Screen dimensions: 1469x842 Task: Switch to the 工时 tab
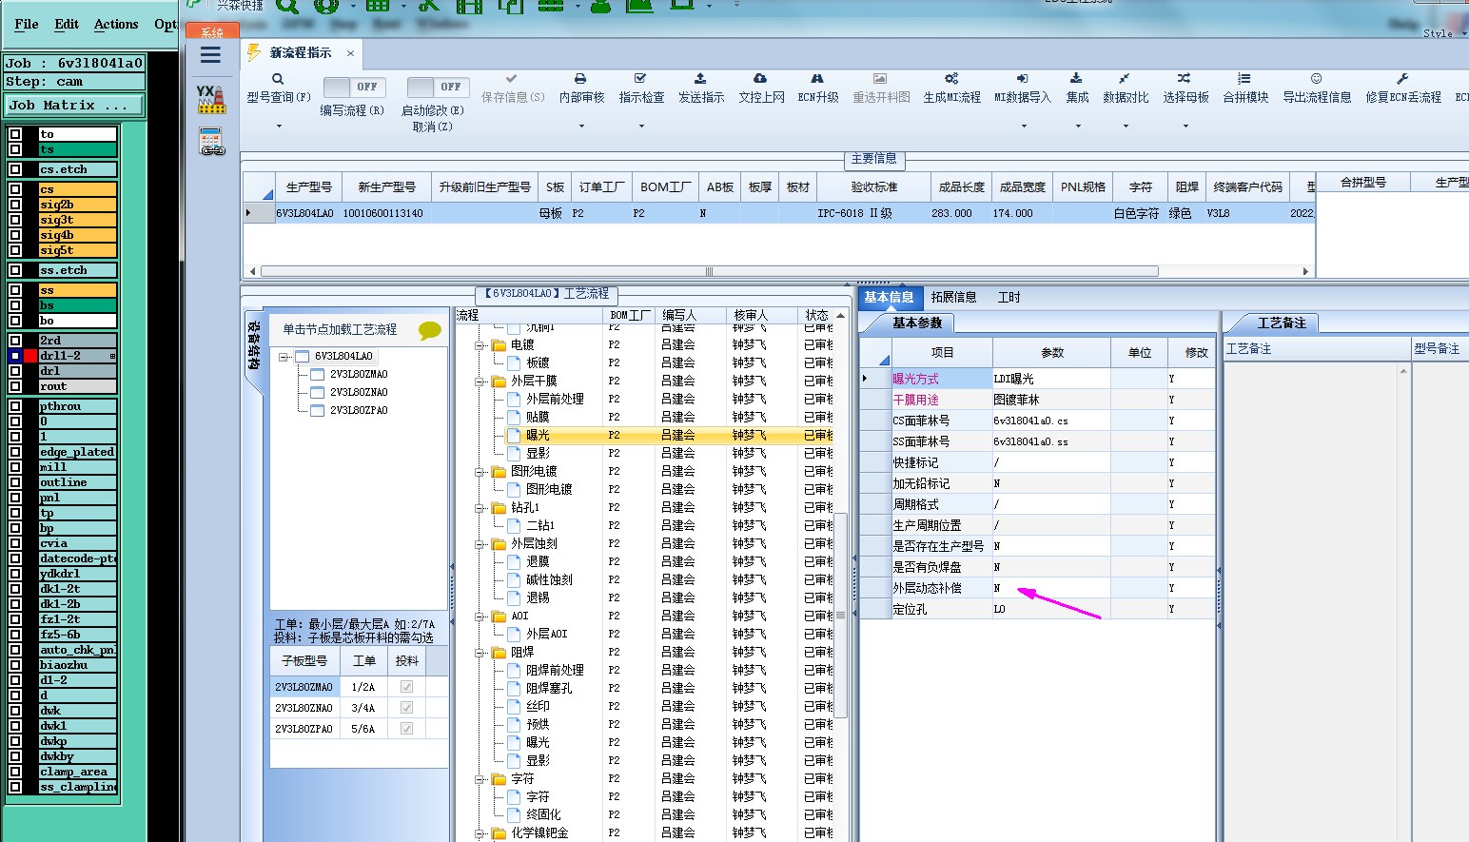(1009, 297)
